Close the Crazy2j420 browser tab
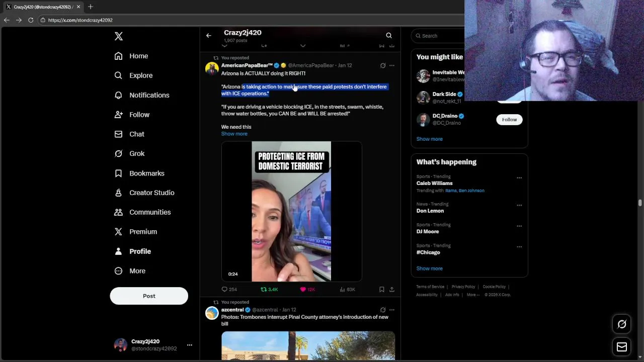Image resolution: width=644 pixels, height=362 pixels. 78,7
